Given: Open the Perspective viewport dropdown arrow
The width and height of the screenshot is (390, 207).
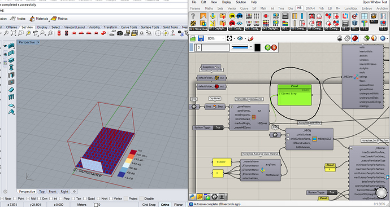Looking at the screenshot, I should point(38,42).
